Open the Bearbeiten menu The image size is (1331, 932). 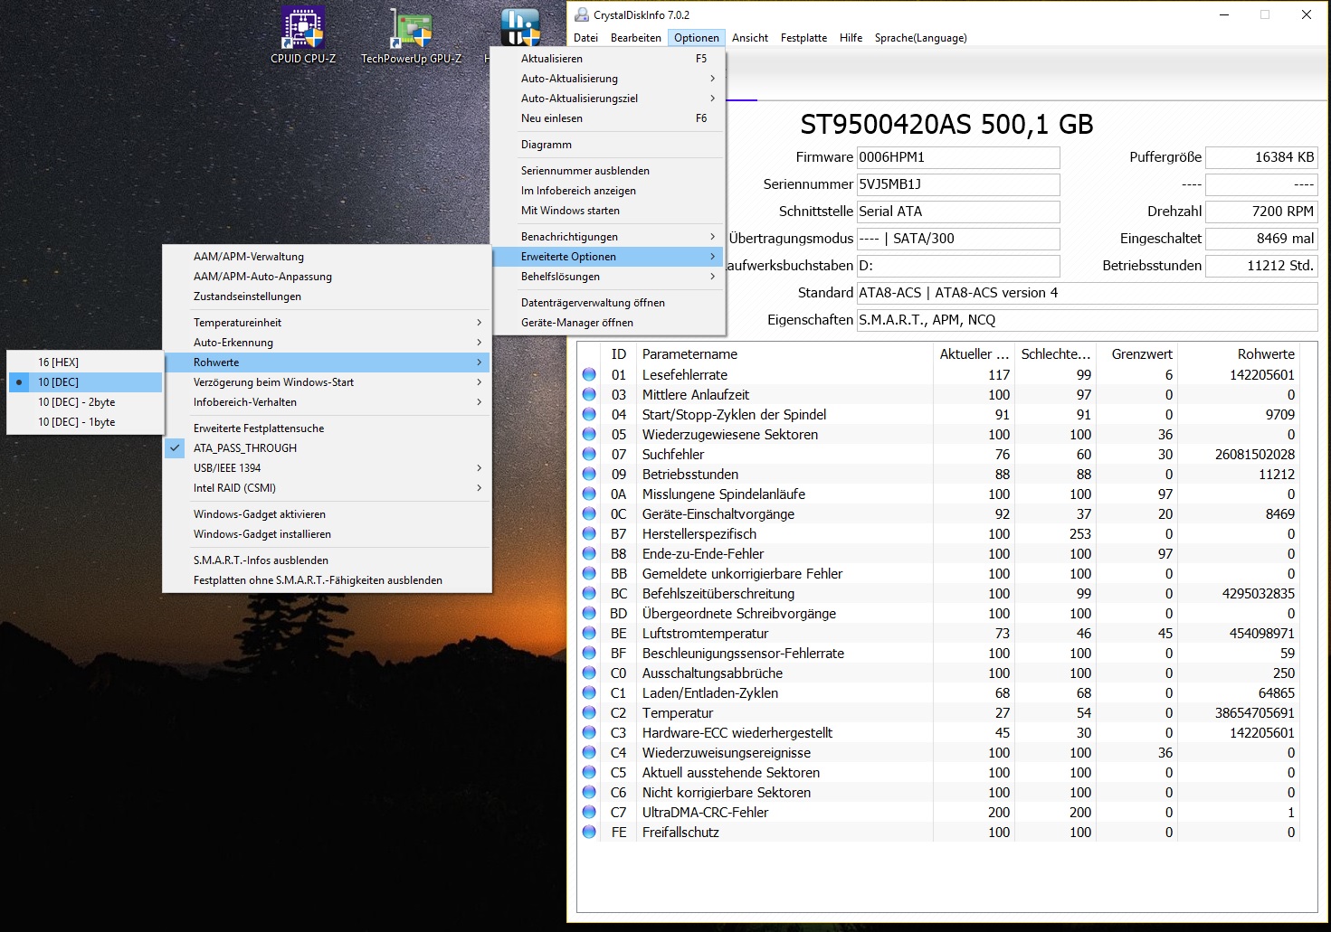click(635, 38)
